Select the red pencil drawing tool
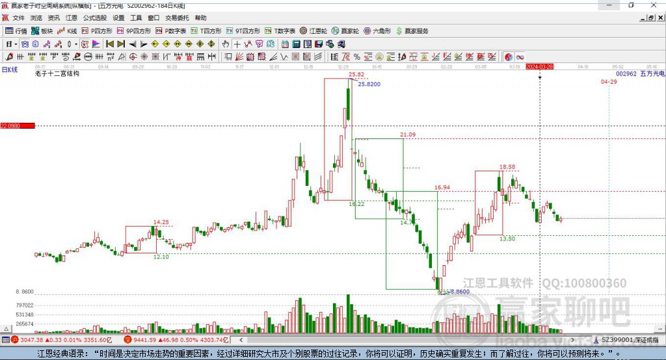Image resolution: width=666 pixels, height=360 pixels. point(9,57)
